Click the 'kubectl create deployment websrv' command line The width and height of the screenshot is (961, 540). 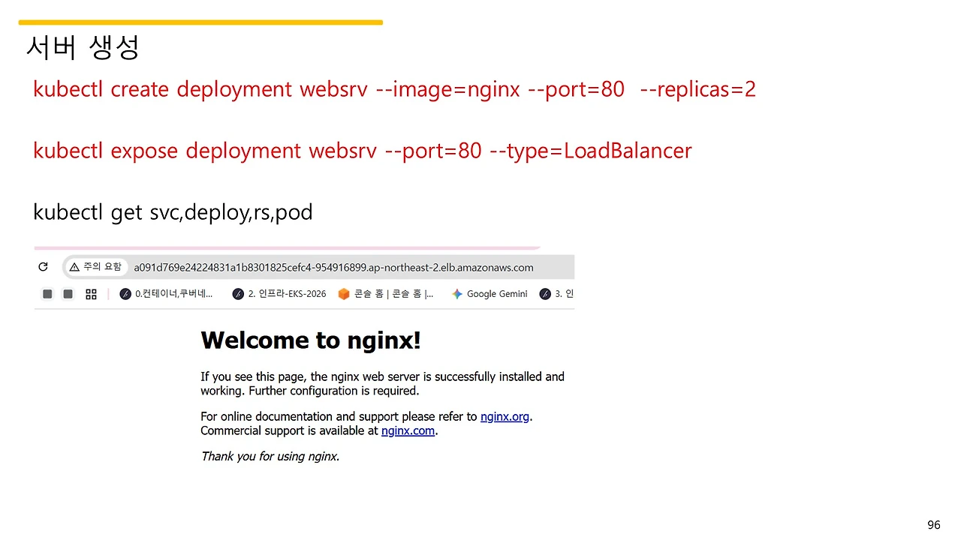tap(394, 89)
